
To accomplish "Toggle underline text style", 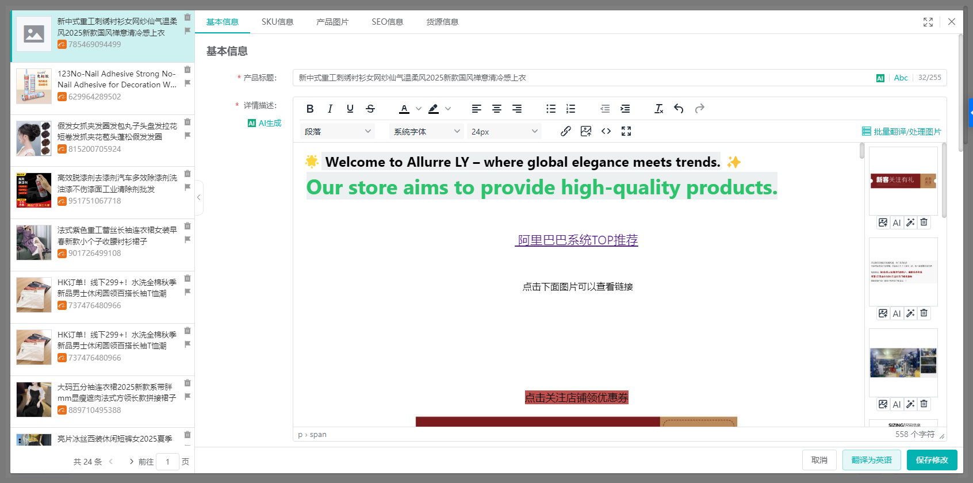I will coord(350,109).
